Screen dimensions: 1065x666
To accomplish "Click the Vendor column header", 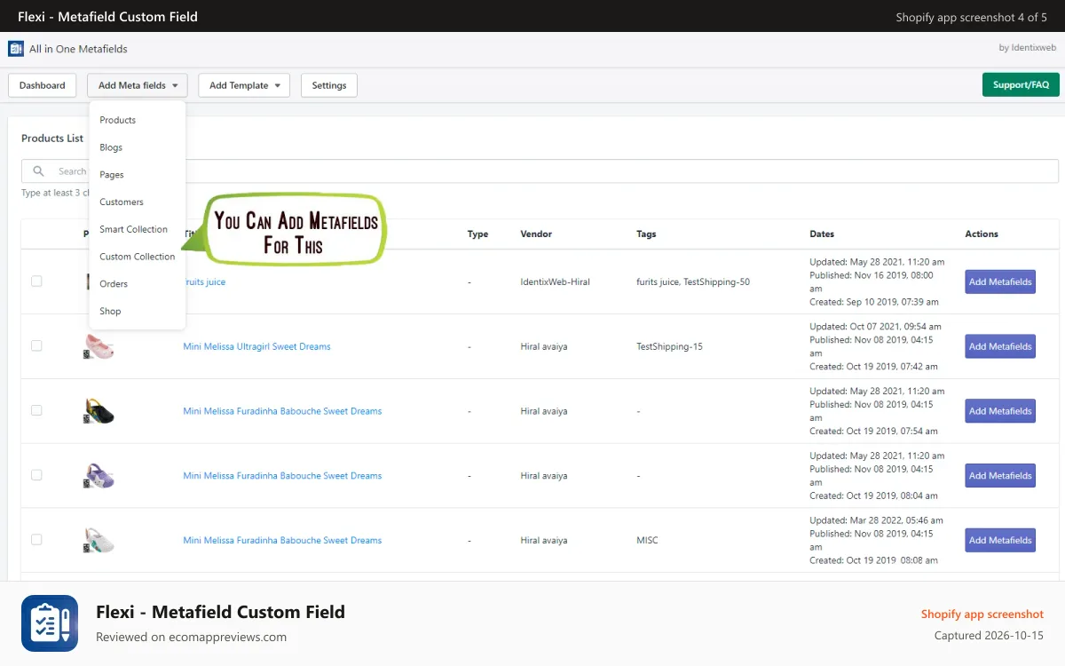I will click(536, 234).
